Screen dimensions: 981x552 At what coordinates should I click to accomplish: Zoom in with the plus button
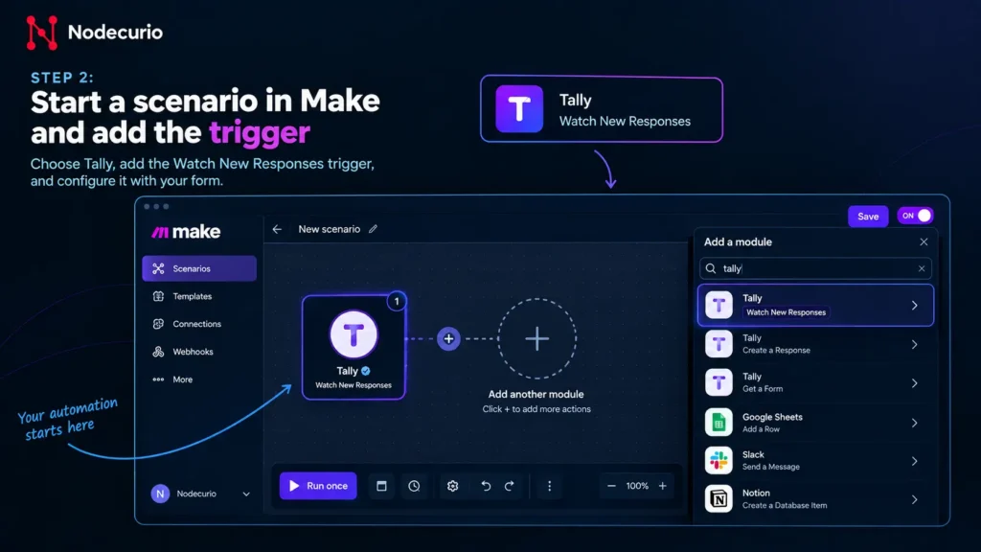pyautogui.click(x=663, y=486)
